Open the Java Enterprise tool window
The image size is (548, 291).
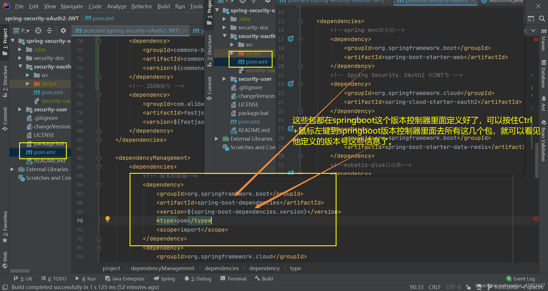(125, 278)
